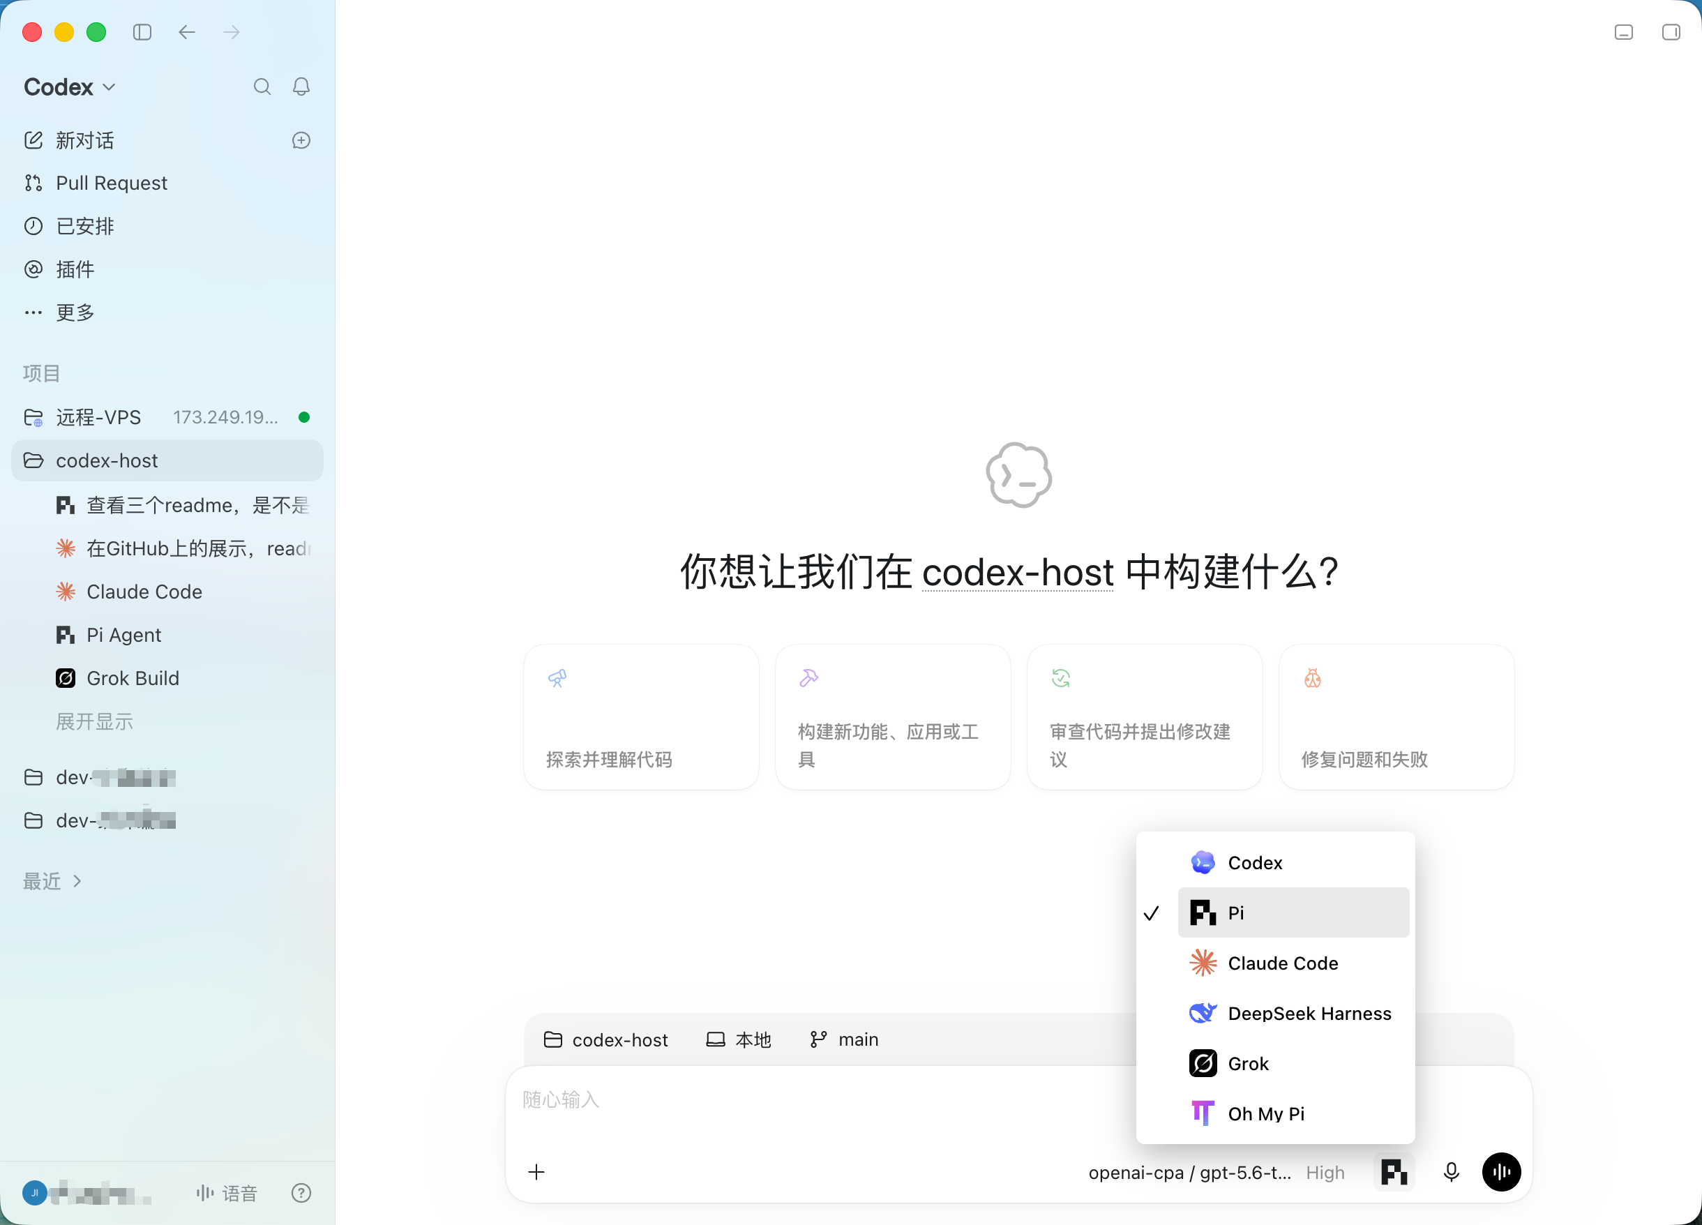Select Grok in the agent menu

[1293, 1064]
